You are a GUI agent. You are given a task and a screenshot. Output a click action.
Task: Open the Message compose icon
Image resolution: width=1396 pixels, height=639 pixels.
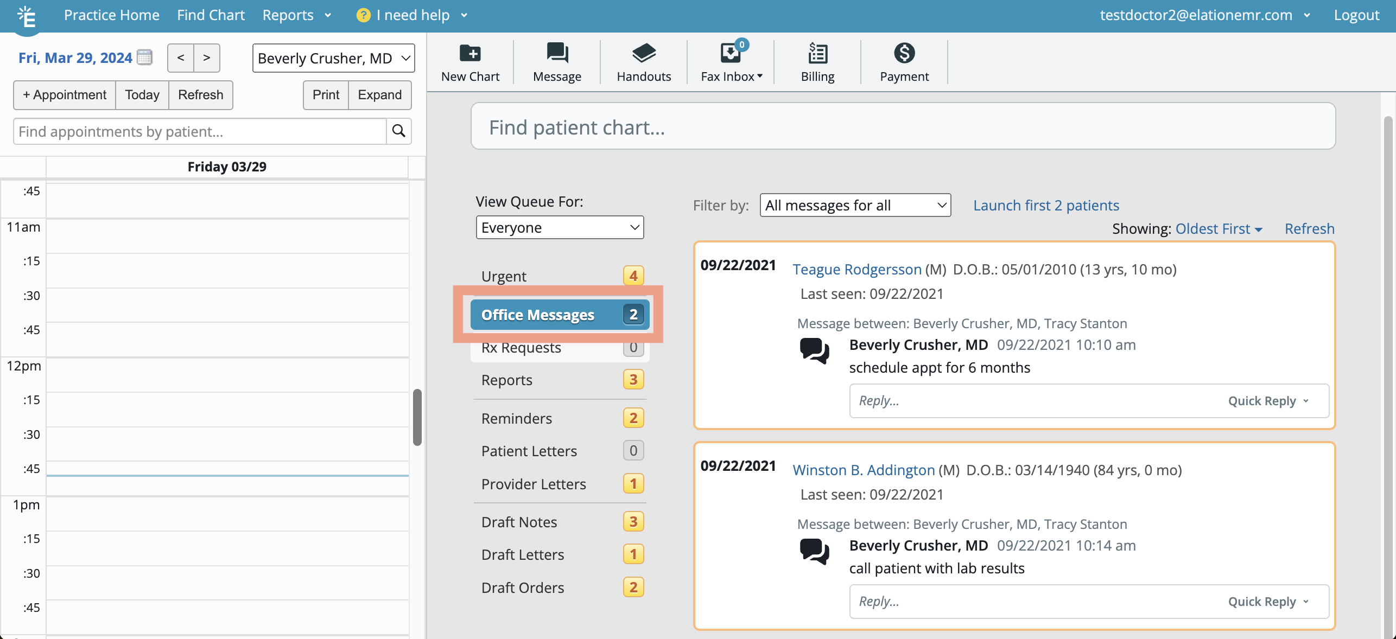pos(556,61)
